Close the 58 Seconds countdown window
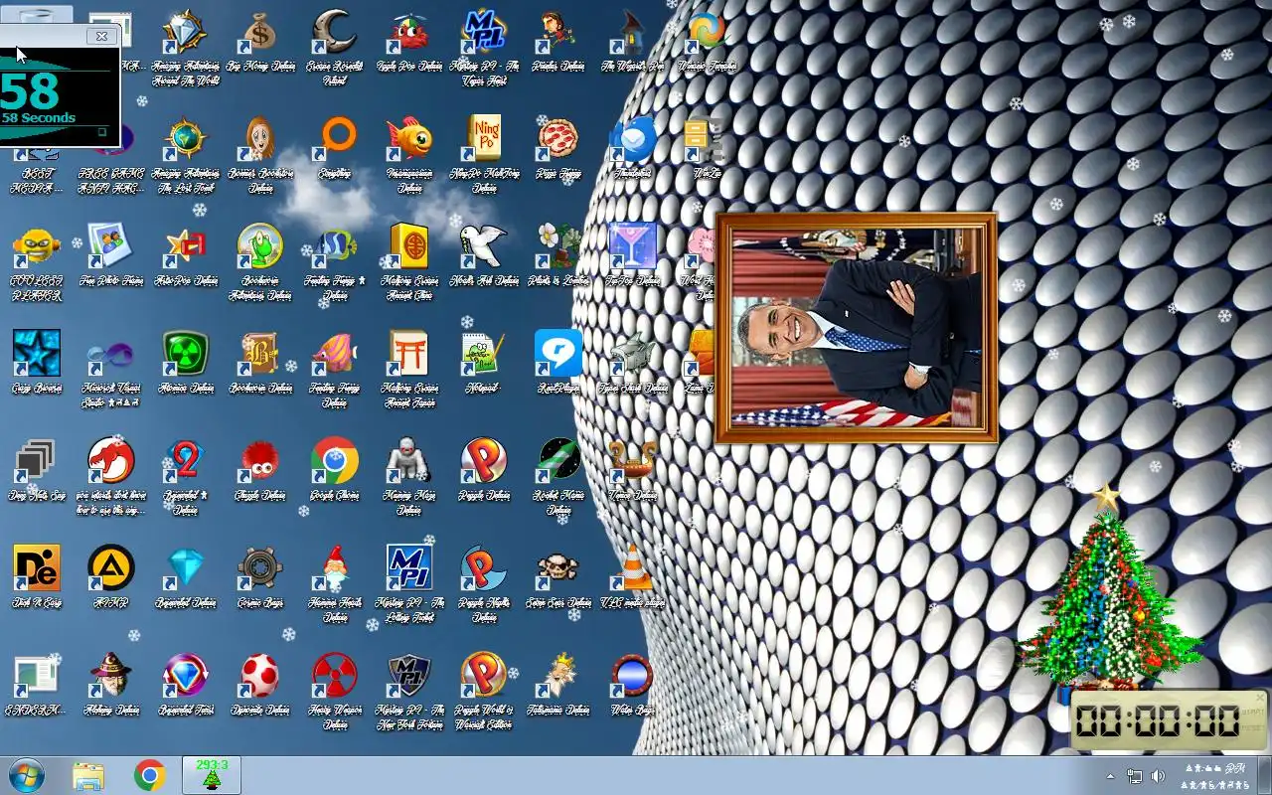Image resolution: width=1272 pixels, height=795 pixels. (x=101, y=37)
